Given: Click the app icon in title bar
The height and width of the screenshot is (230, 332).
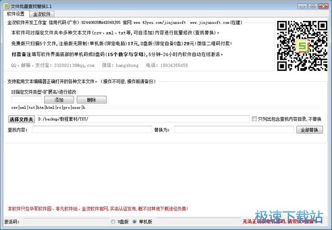Looking at the screenshot, I should (7, 6).
